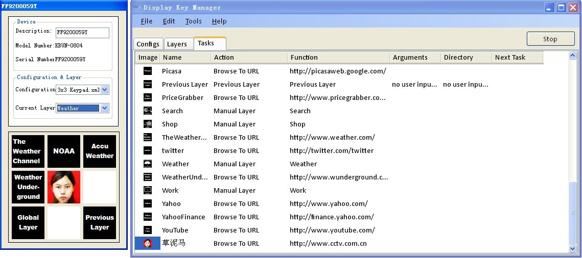The width and height of the screenshot is (582, 258).
Task: Select the portrait icon in cctv row
Action: [x=148, y=243]
